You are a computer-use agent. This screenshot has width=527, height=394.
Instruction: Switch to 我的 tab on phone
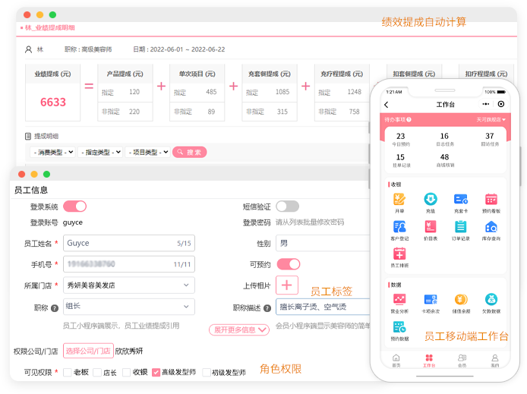pos(495,361)
